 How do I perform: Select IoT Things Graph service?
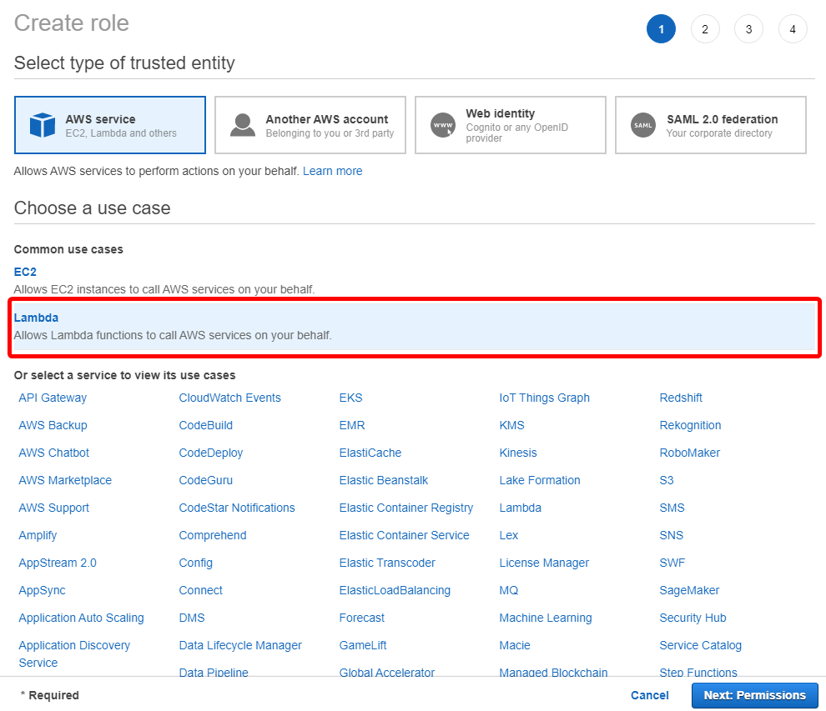pos(544,398)
